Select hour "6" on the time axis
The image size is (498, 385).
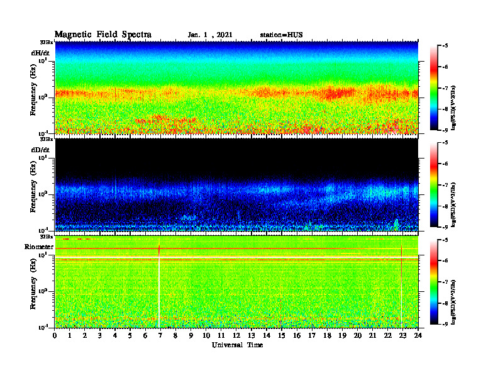click(145, 335)
